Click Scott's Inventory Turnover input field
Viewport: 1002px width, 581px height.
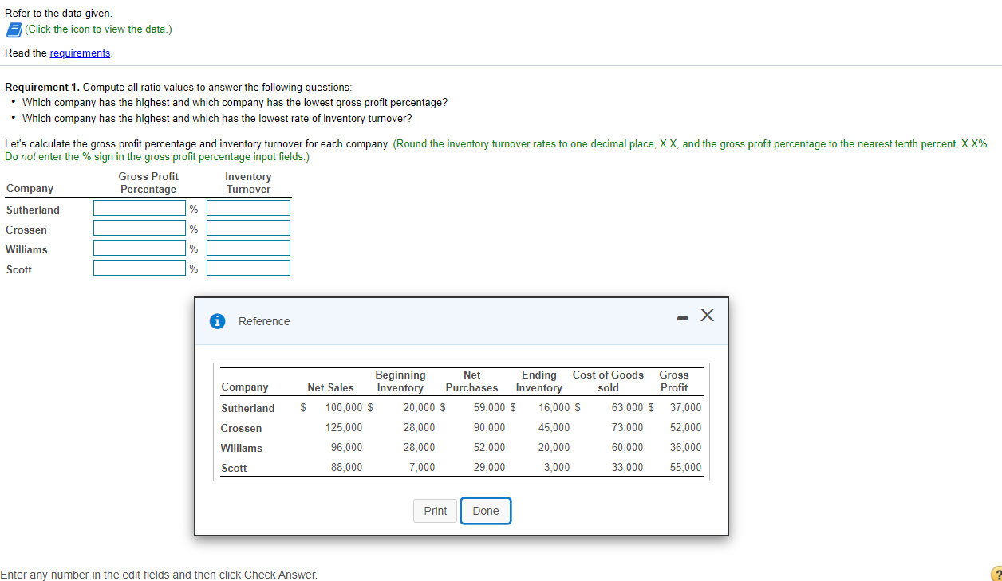pyautogui.click(x=248, y=267)
